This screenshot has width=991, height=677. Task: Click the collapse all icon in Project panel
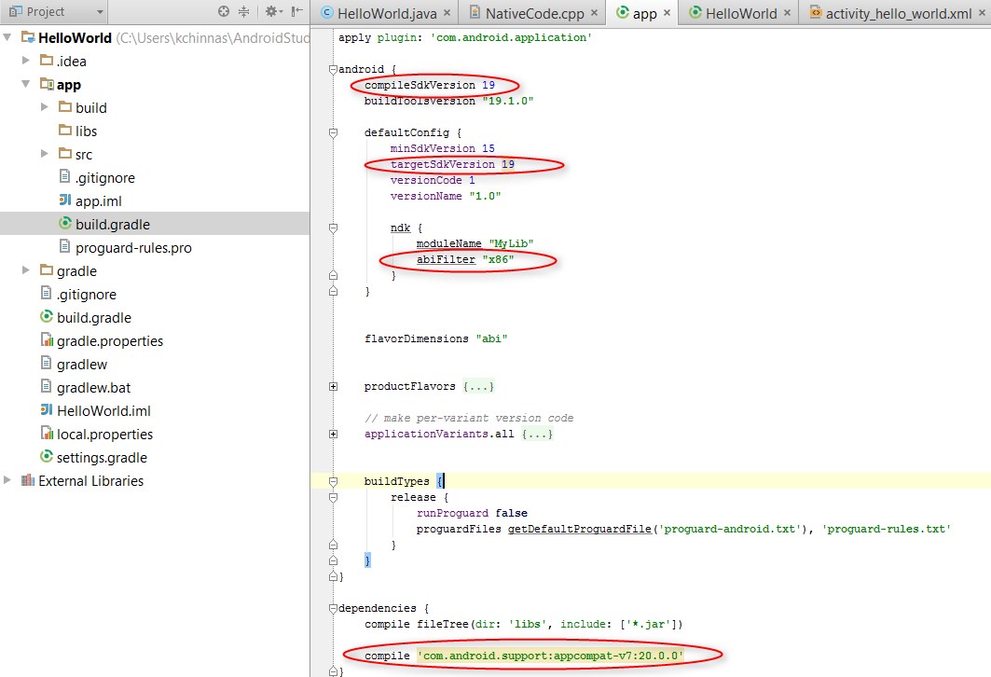[244, 12]
